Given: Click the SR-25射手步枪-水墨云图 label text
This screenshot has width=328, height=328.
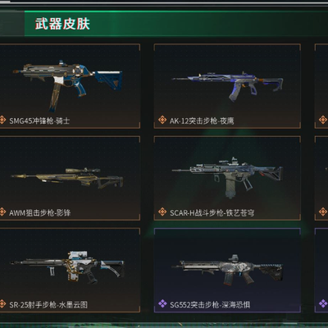Looking at the screenshot, I should click(x=48, y=304).
